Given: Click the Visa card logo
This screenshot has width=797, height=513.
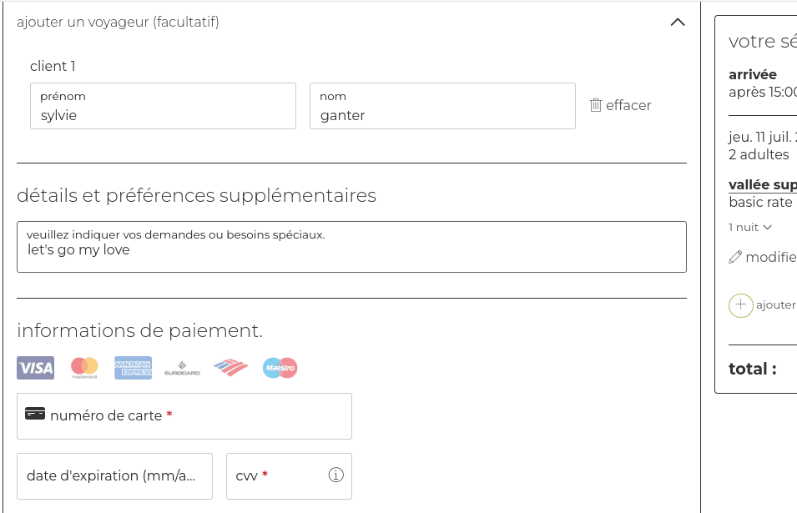Looking at the screenshot, I should [36, 368].
